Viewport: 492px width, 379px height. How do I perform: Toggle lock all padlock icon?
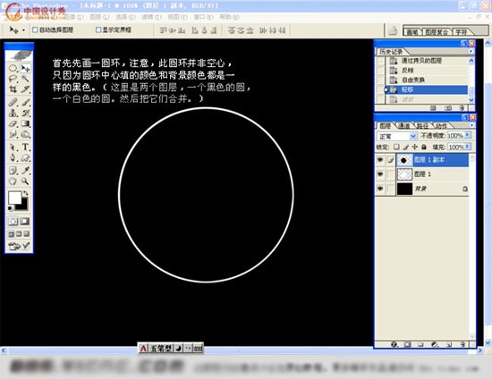pos(424,147)
